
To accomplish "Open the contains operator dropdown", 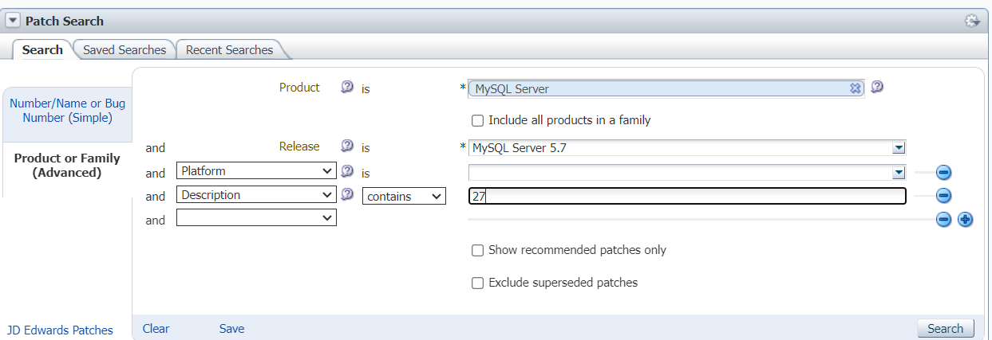I will point(404,196).
